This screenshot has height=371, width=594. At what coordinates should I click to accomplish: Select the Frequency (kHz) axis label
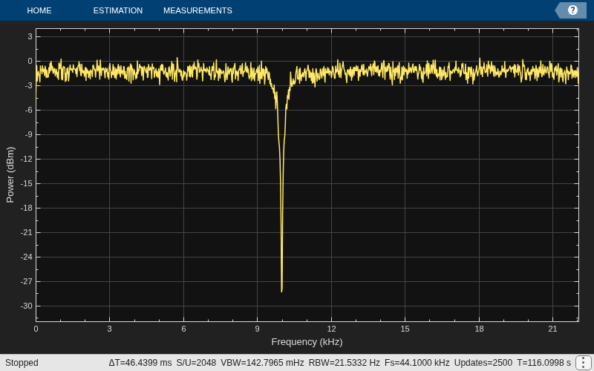pos(307,342)
